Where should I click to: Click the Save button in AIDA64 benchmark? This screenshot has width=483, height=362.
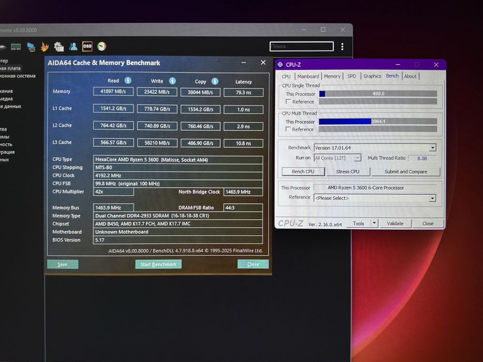[63, 264]
